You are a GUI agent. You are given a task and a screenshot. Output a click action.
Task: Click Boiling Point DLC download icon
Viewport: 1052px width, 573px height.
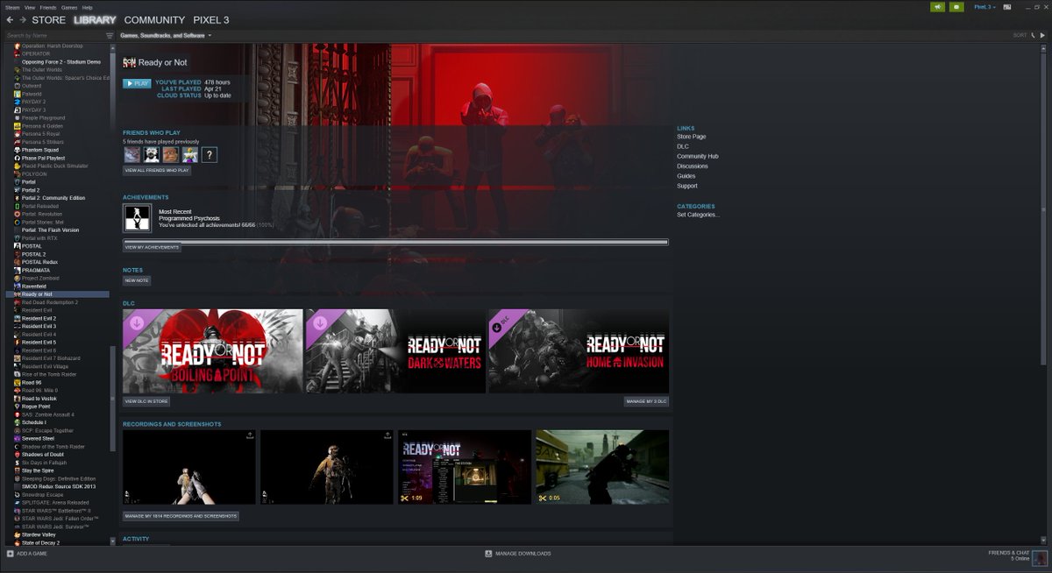tap(137, 323)
